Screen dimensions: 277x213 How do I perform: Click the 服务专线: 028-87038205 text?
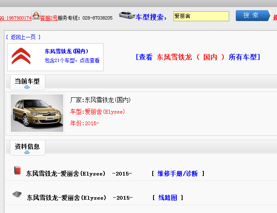coord(85,18)
